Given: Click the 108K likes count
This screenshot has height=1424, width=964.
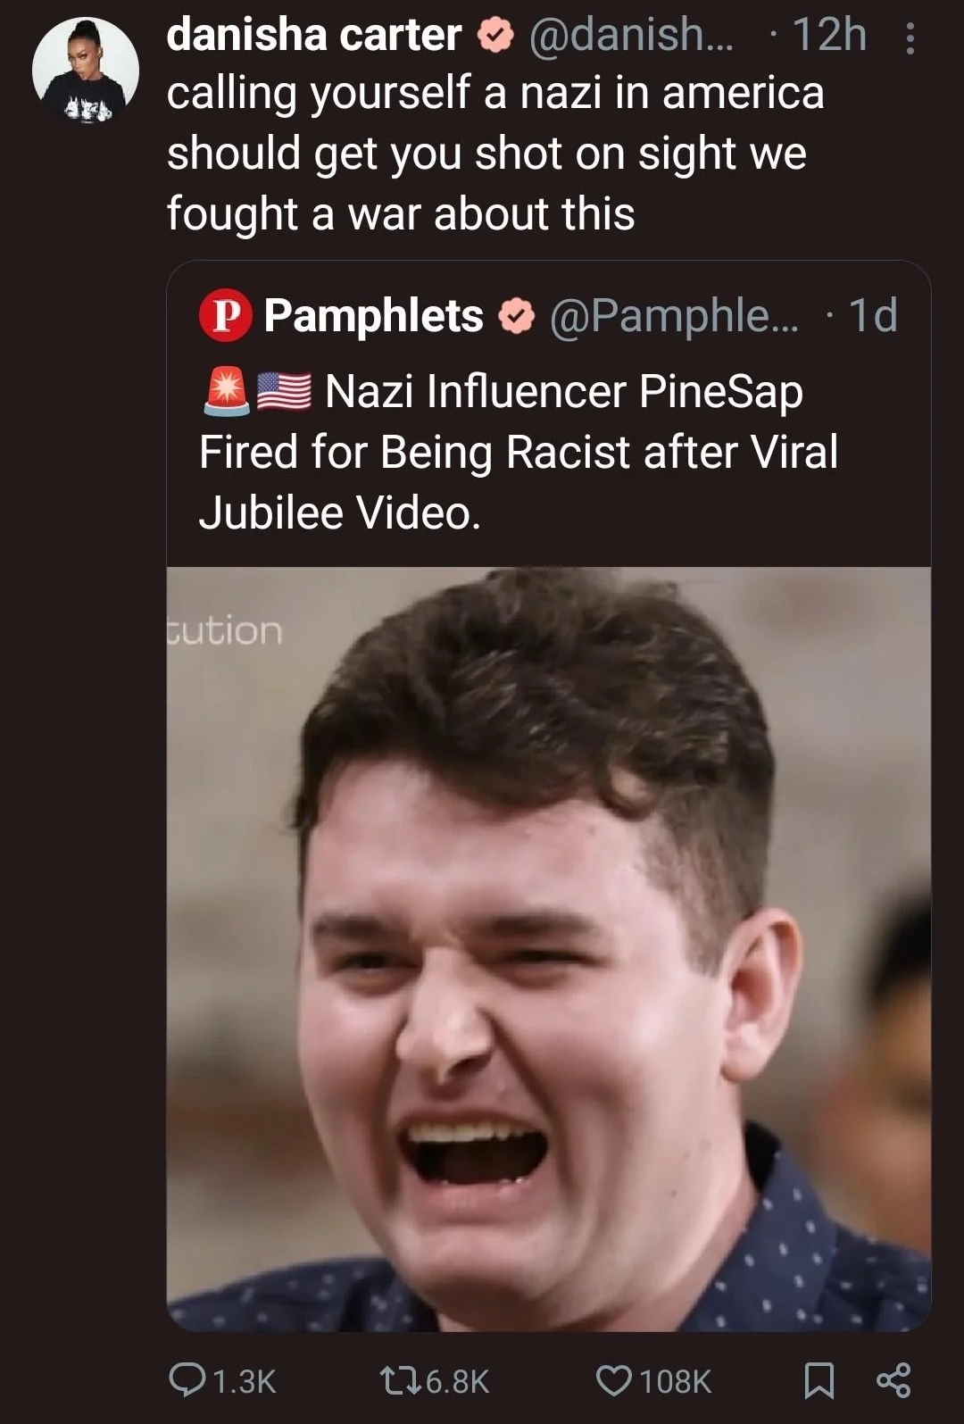Looking at the screenshot, I should click(x=676, y=1381).
